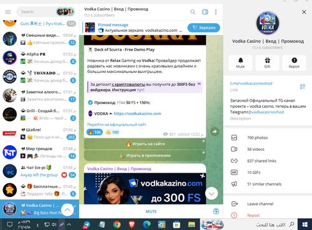Search messages in this channel
312x230 pixels.
pos(193,12)
